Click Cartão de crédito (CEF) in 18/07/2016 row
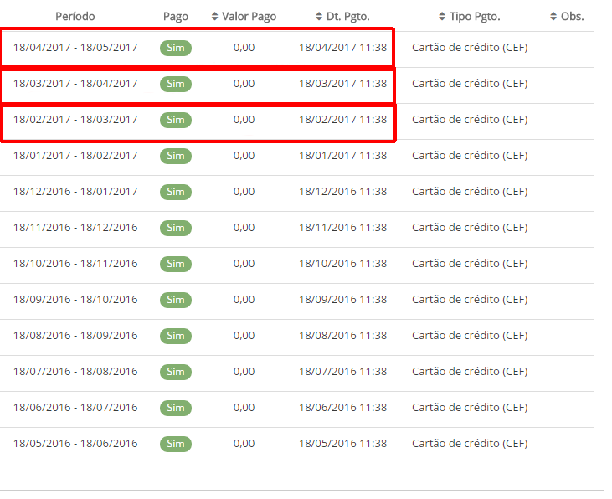This screenshot has width=612, height=499. click(x=470, y=372)
